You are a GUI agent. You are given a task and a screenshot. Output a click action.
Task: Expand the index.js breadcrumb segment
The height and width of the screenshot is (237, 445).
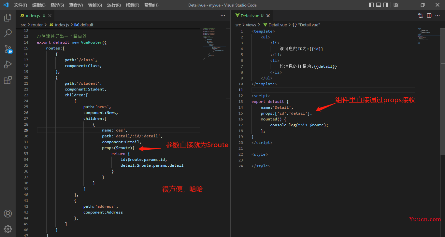click(59, 25)
